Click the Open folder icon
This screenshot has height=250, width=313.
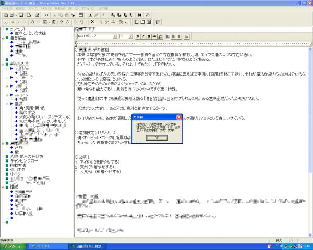12,15
